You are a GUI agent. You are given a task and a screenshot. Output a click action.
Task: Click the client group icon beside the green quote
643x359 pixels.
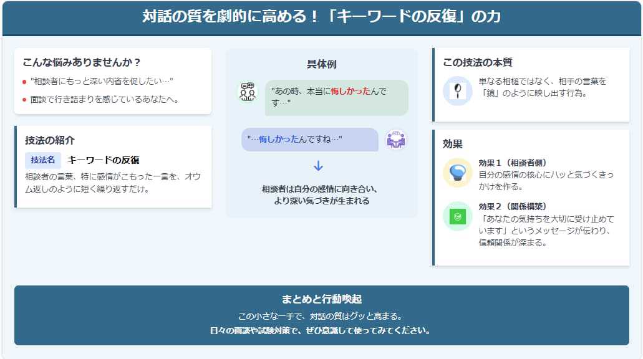click(x=248, y=92)
